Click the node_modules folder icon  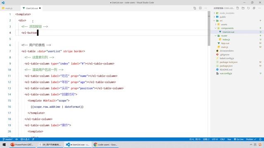[217, 13]
